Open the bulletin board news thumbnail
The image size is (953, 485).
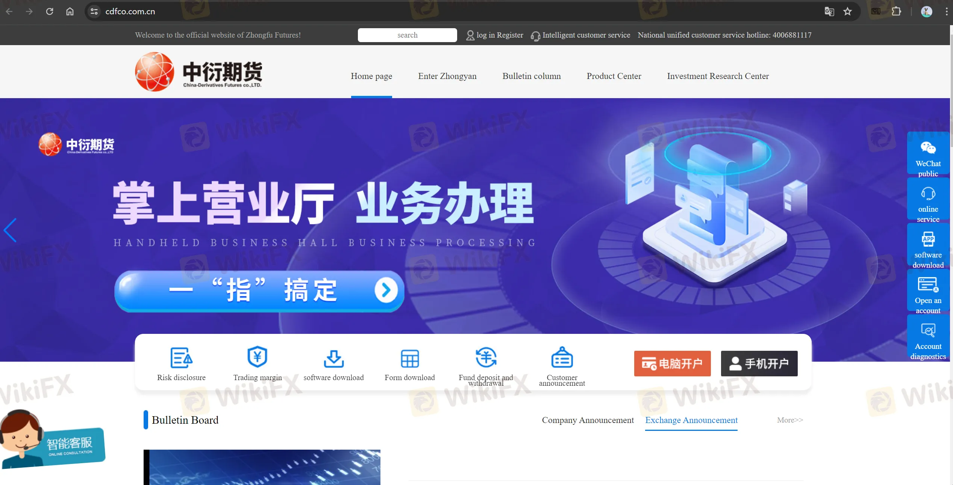point(262,467)
